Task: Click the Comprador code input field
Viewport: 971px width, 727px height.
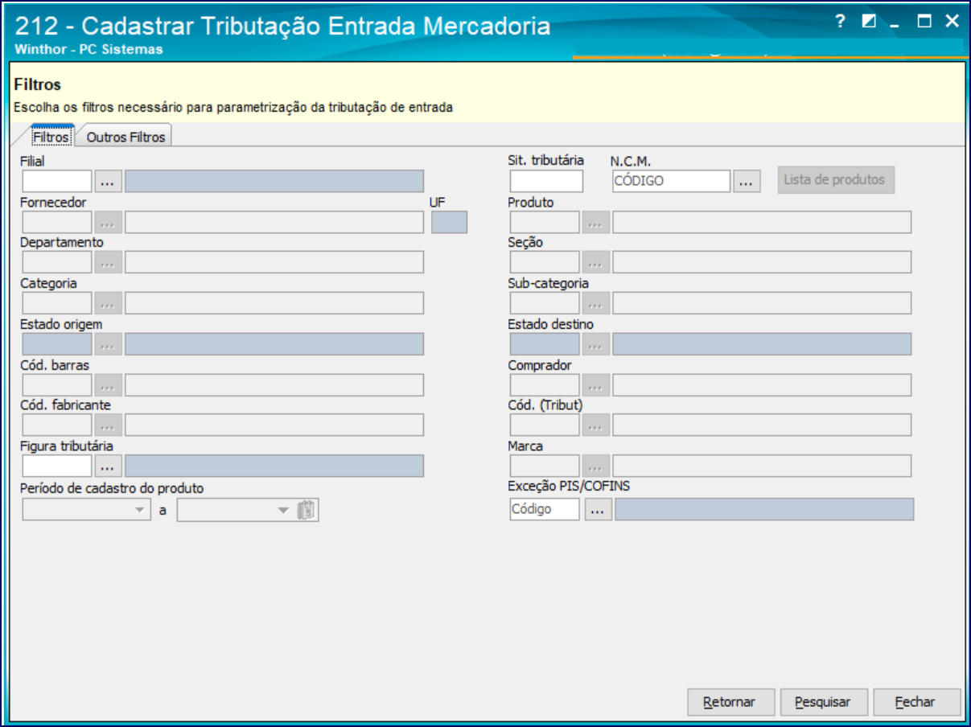Action: click(545, 384)
